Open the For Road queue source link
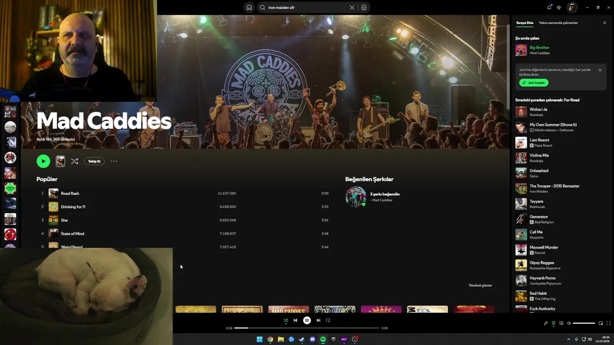 click(x=572, y=100)
